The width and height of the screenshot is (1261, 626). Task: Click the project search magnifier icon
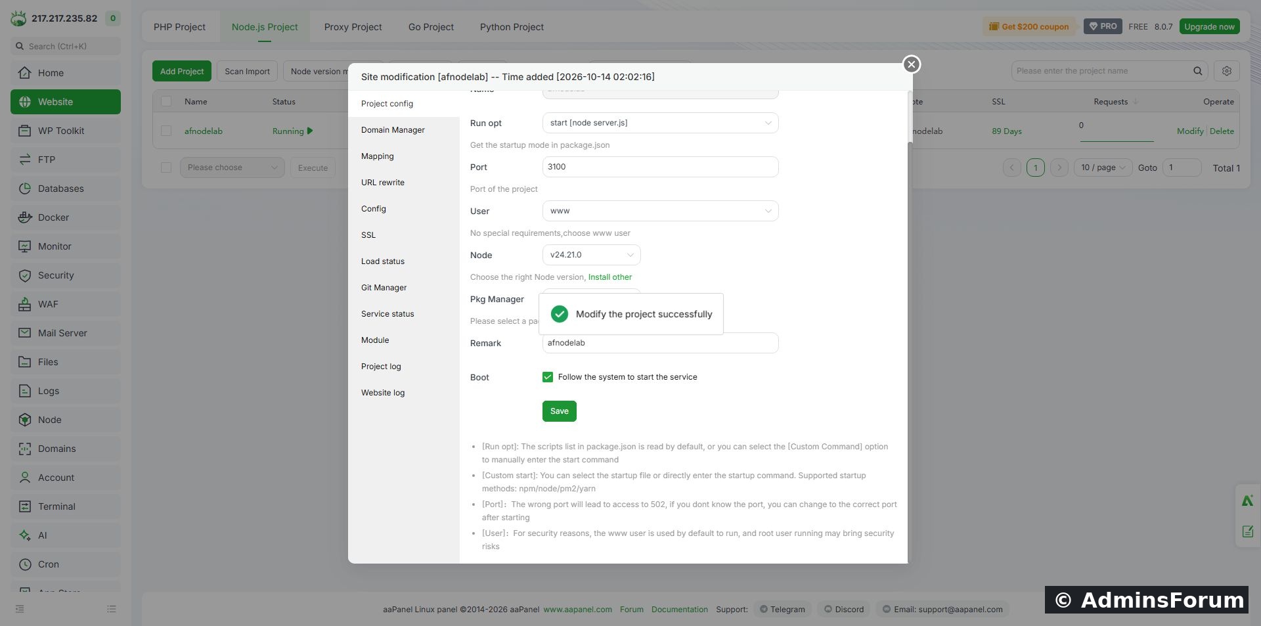(x=1198, y=71)
